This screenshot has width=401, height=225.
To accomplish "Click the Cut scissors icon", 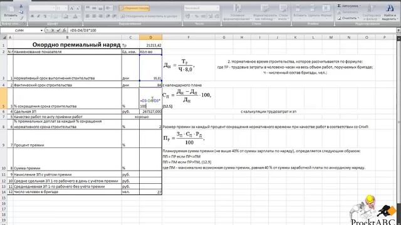I will (21, 6).
